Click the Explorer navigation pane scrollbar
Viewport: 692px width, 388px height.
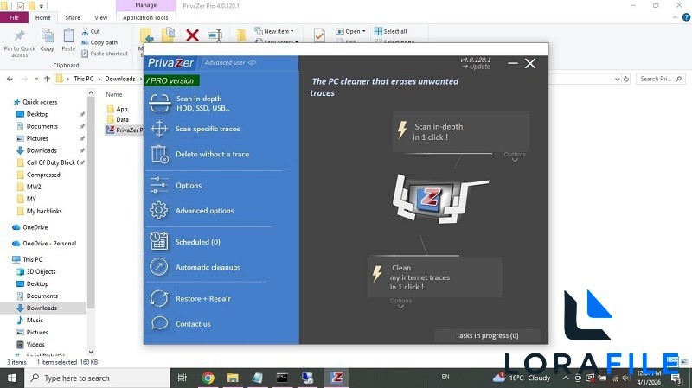[x=91, y=203]
